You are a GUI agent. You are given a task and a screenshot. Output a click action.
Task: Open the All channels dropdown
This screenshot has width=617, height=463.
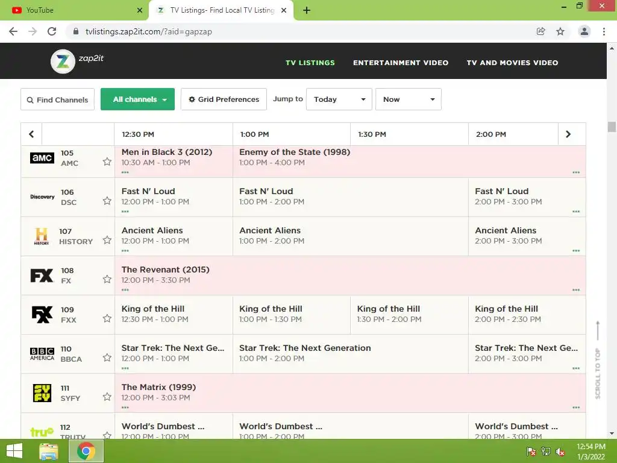(138, 99)
